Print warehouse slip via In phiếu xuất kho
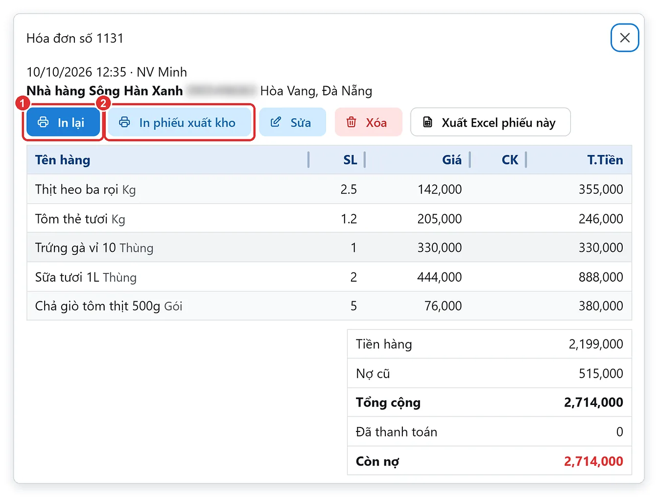The height and width of the screenshot is (497, 658). click(x=179, y=122)
